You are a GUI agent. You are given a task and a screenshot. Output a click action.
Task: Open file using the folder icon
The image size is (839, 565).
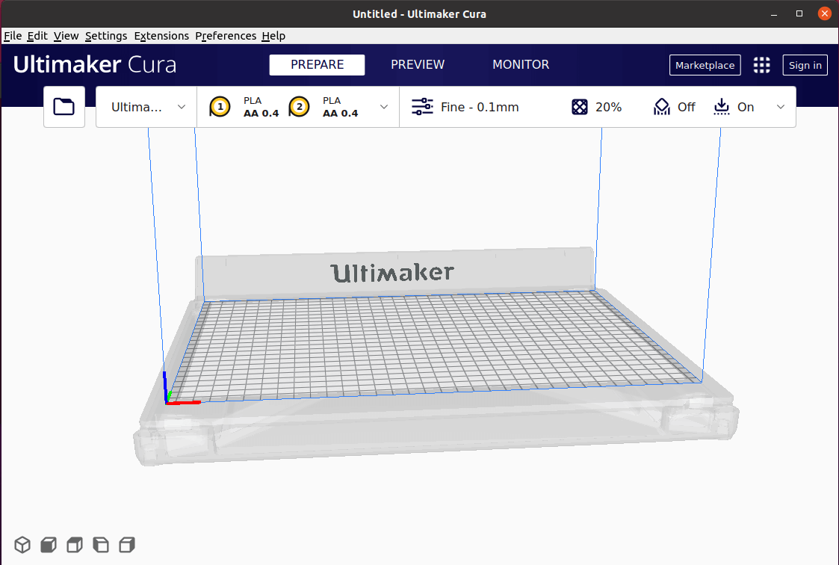tap(64, 106)
